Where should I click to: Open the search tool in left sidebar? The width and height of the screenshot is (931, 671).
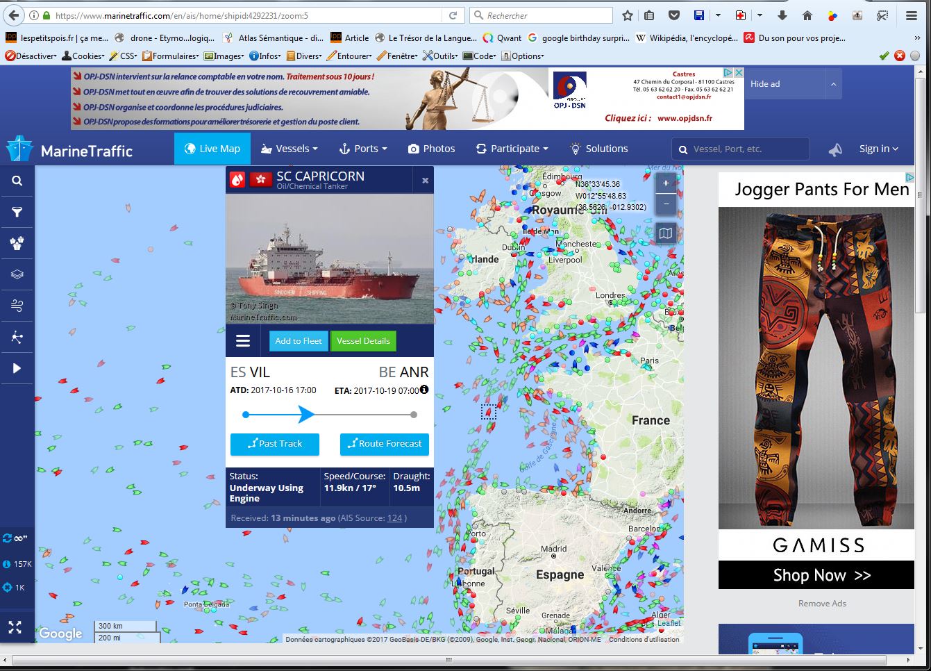pyautogui.click(x=17, y=181)
